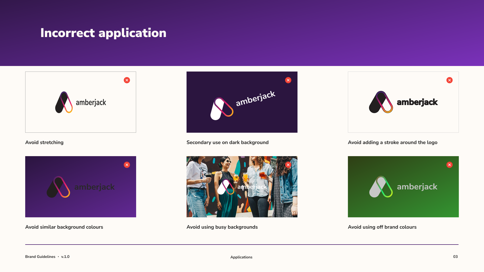Click red X icon on green off-brand example

[449, 165]
